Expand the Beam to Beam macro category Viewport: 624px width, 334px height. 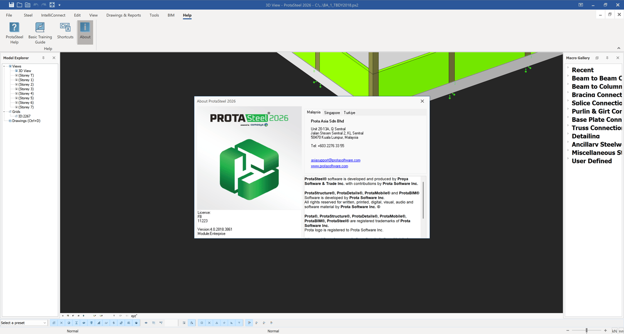tap(568, 76)
